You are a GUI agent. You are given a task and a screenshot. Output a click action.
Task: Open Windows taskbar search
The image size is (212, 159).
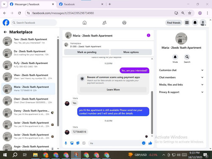point(15,155)
